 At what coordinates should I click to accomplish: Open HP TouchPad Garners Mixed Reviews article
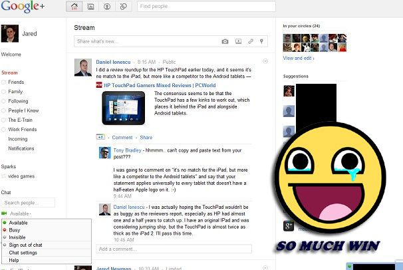(x=160, y=85)
